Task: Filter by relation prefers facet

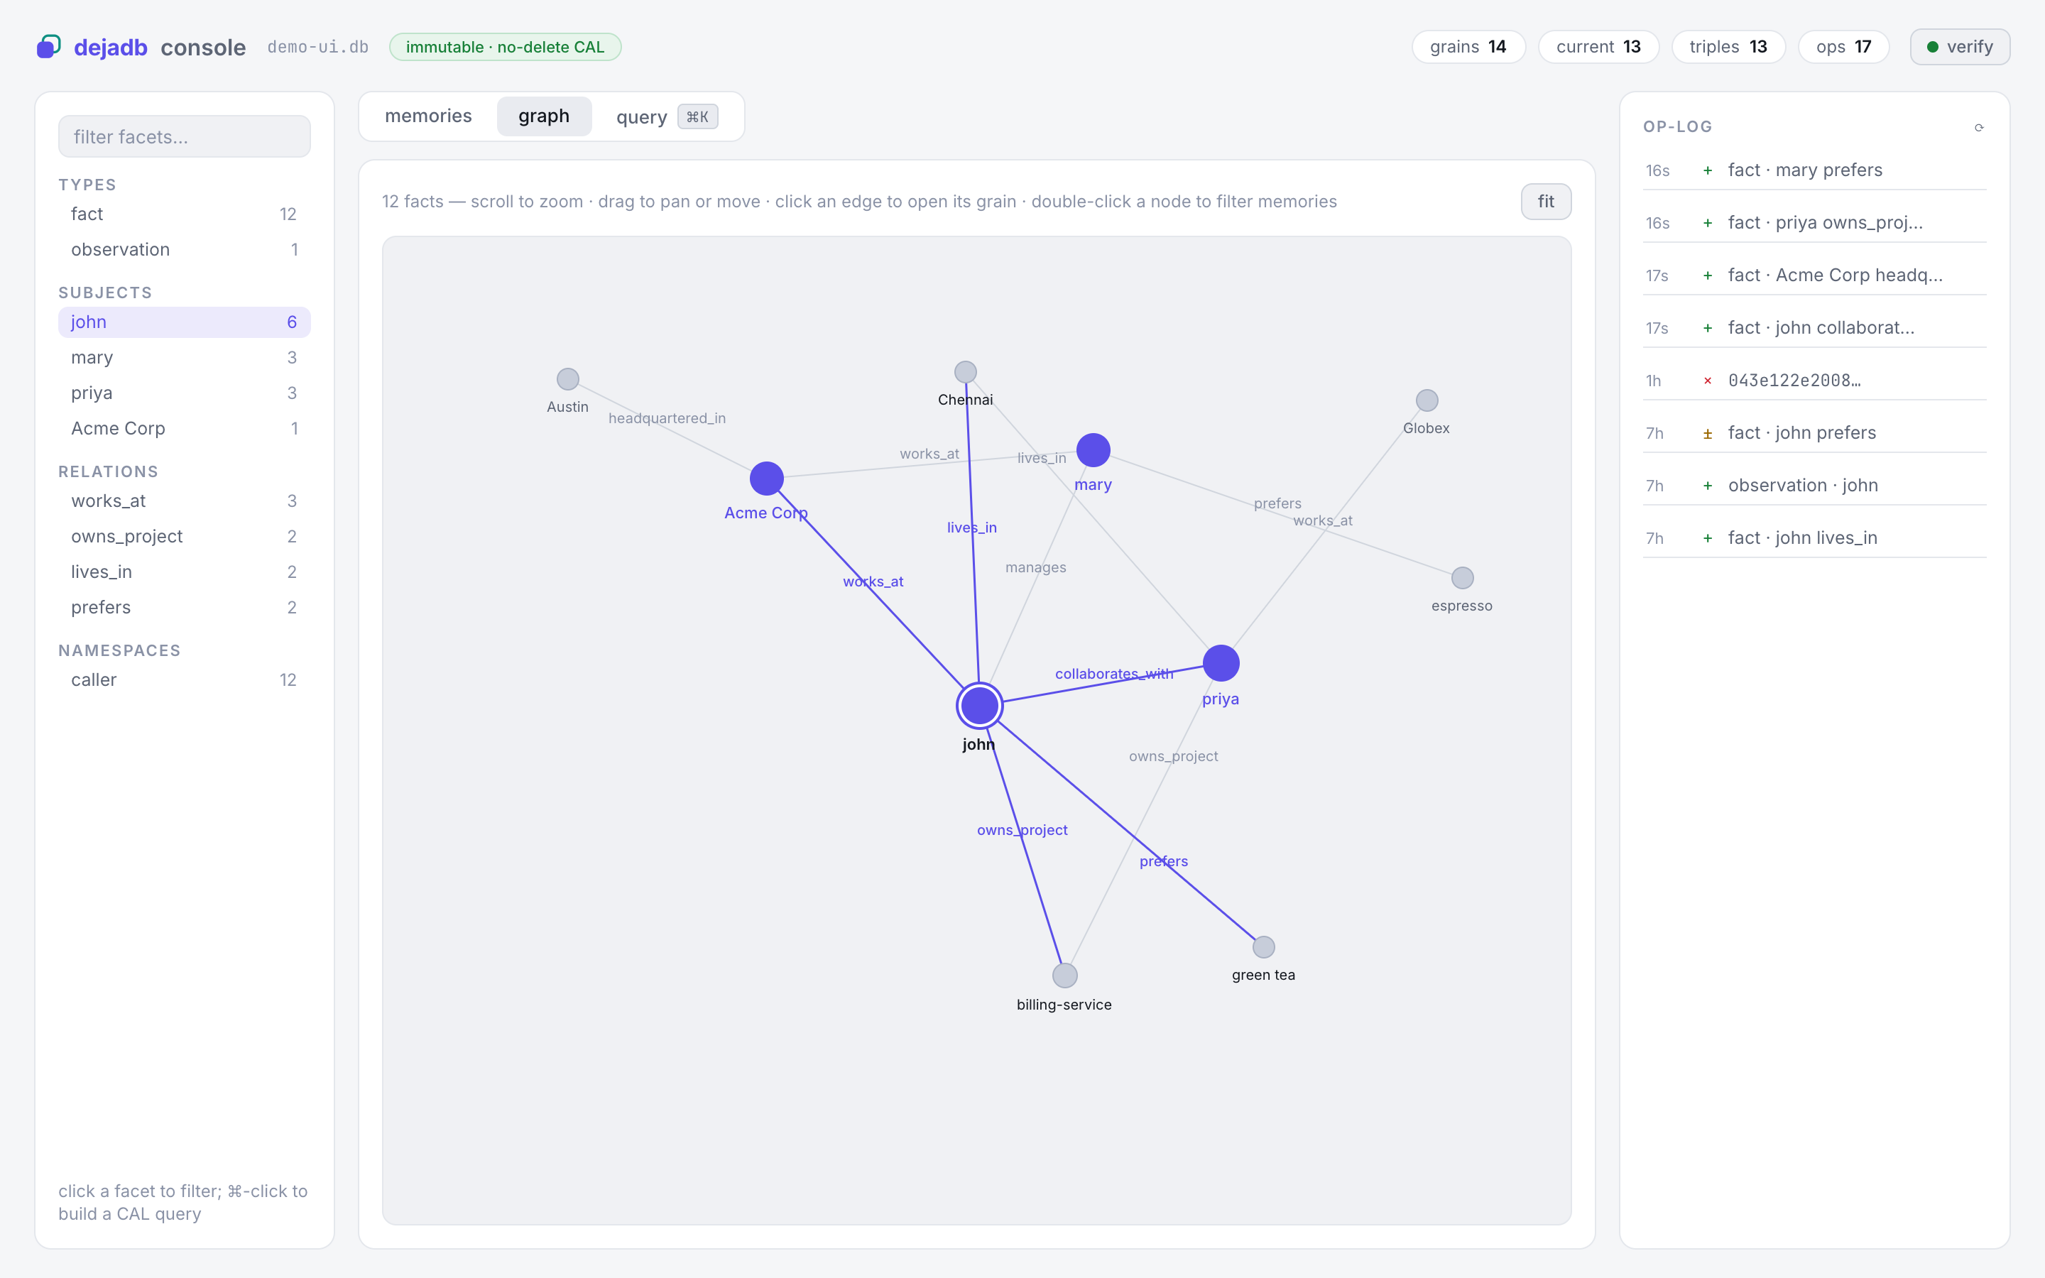Action: coord(184,608)
